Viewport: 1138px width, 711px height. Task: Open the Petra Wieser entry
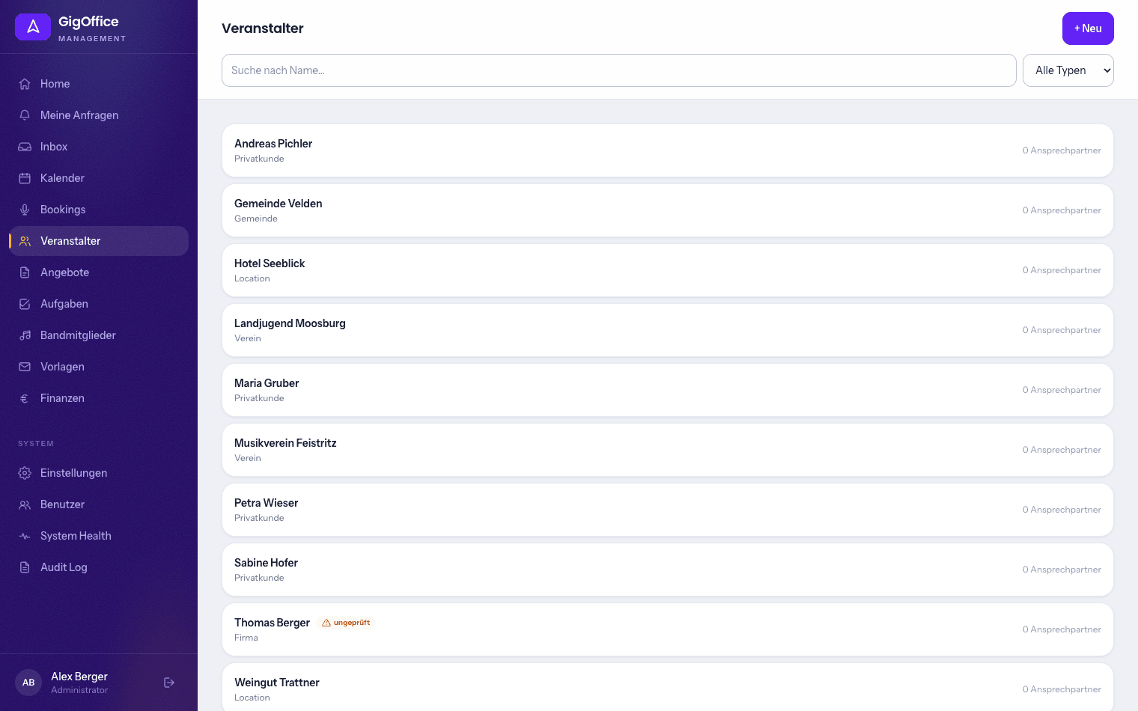click(668, 510)
